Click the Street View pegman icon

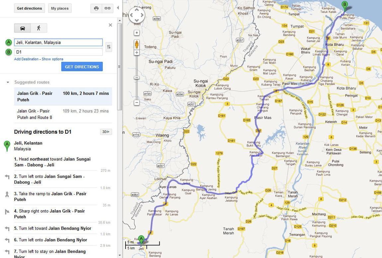137,44
